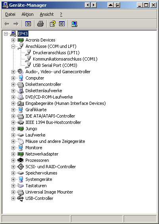This screenshot has height=224, width=159.
Task: Expand the USB-Controller node
Action: (13, 198)
